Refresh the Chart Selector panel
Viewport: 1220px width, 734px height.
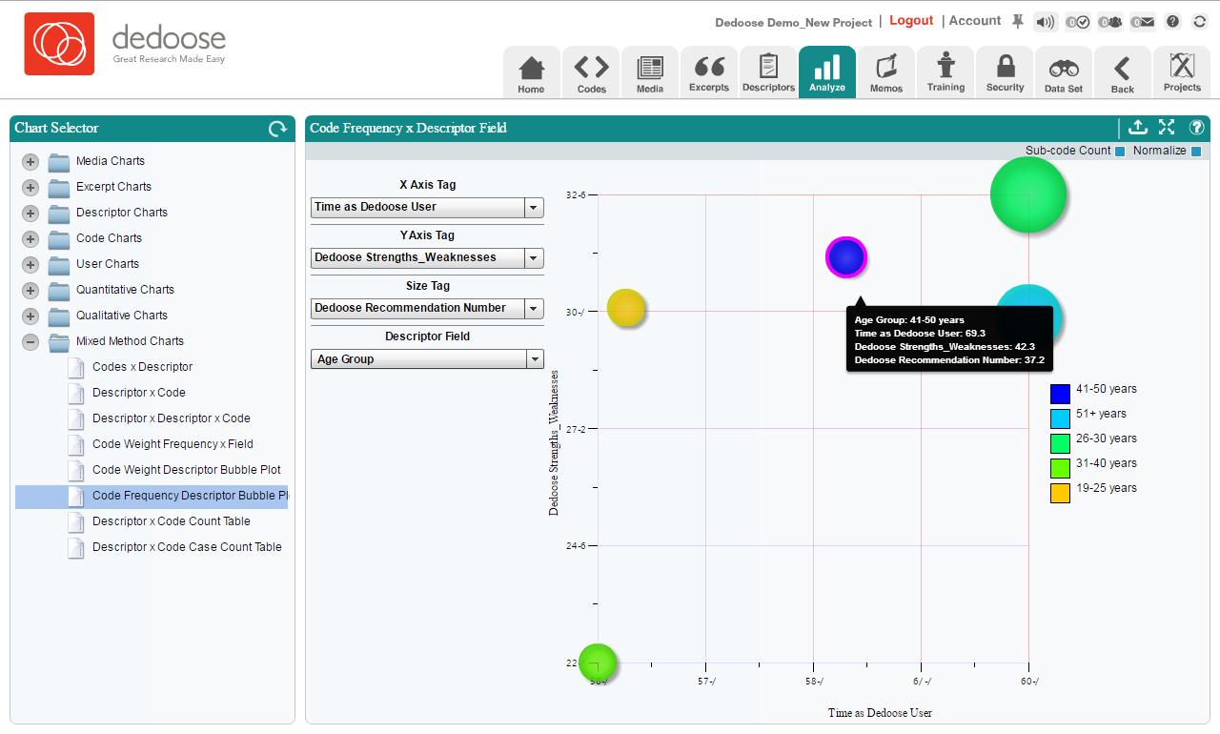click(x=277, y=129)
